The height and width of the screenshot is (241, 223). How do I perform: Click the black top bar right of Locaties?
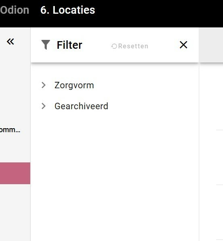[x=158, y=14]
